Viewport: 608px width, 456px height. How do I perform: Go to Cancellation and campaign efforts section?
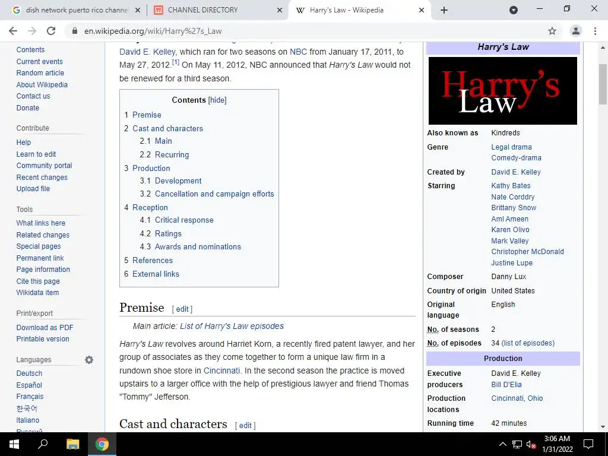[x=214, y=194]
